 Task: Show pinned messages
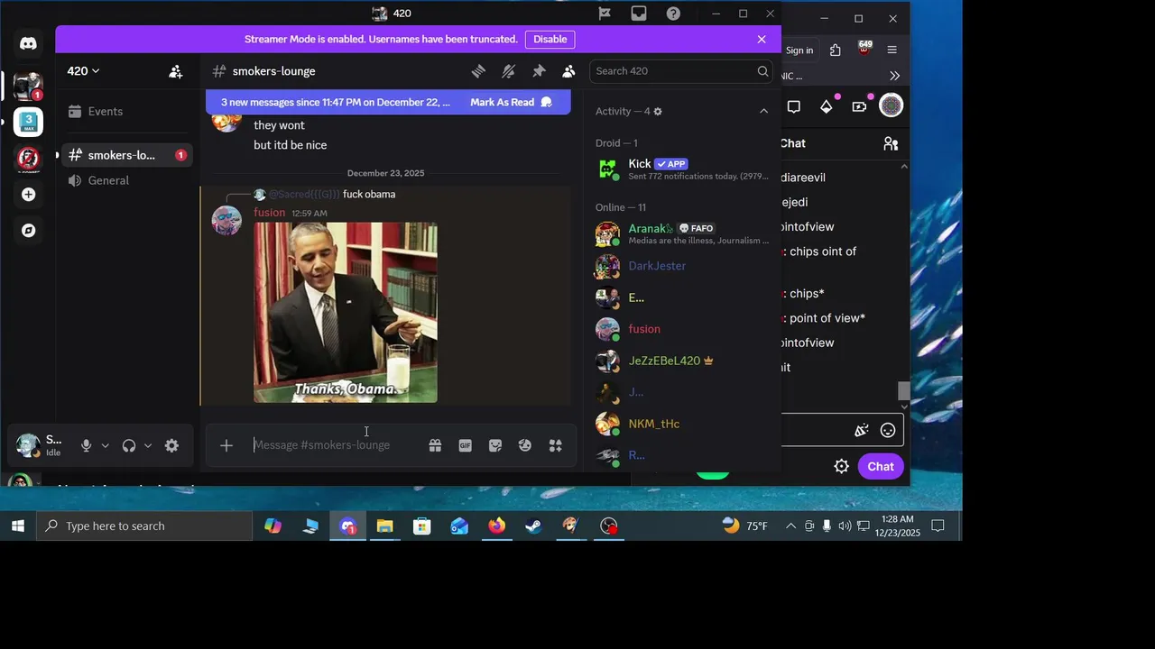tap(539, 71)
